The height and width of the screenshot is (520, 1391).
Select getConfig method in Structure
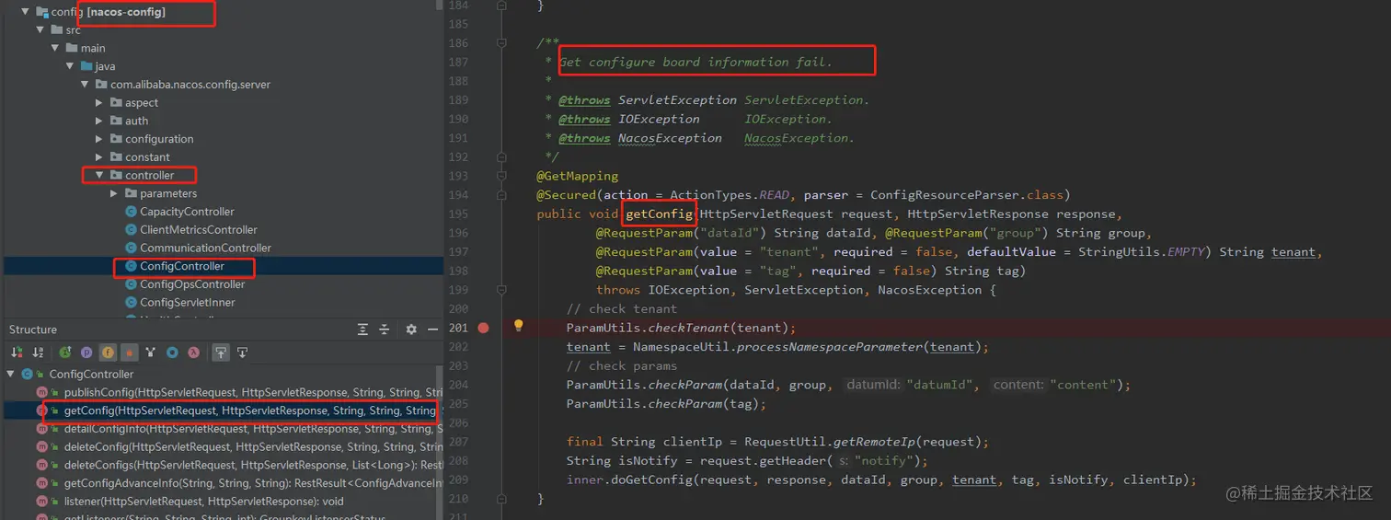pyautogui.click(x=249, y=410)
